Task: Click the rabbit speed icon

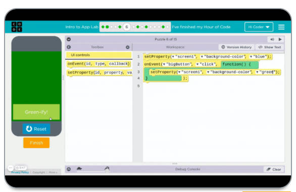Action: 107,168
